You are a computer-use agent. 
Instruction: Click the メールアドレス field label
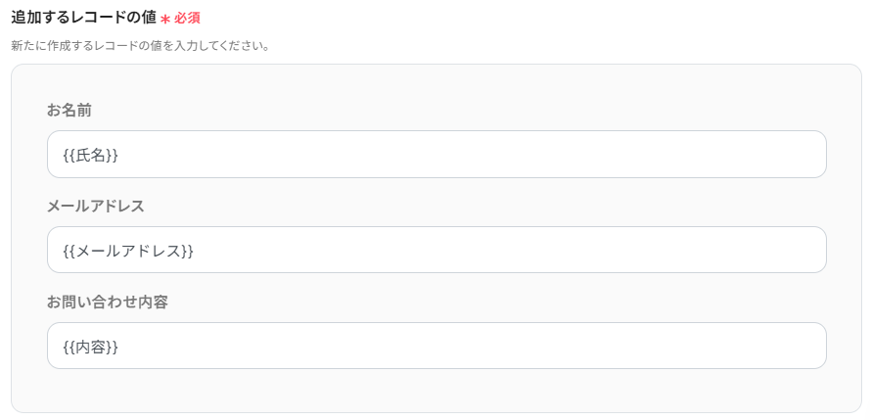point(96,206)
